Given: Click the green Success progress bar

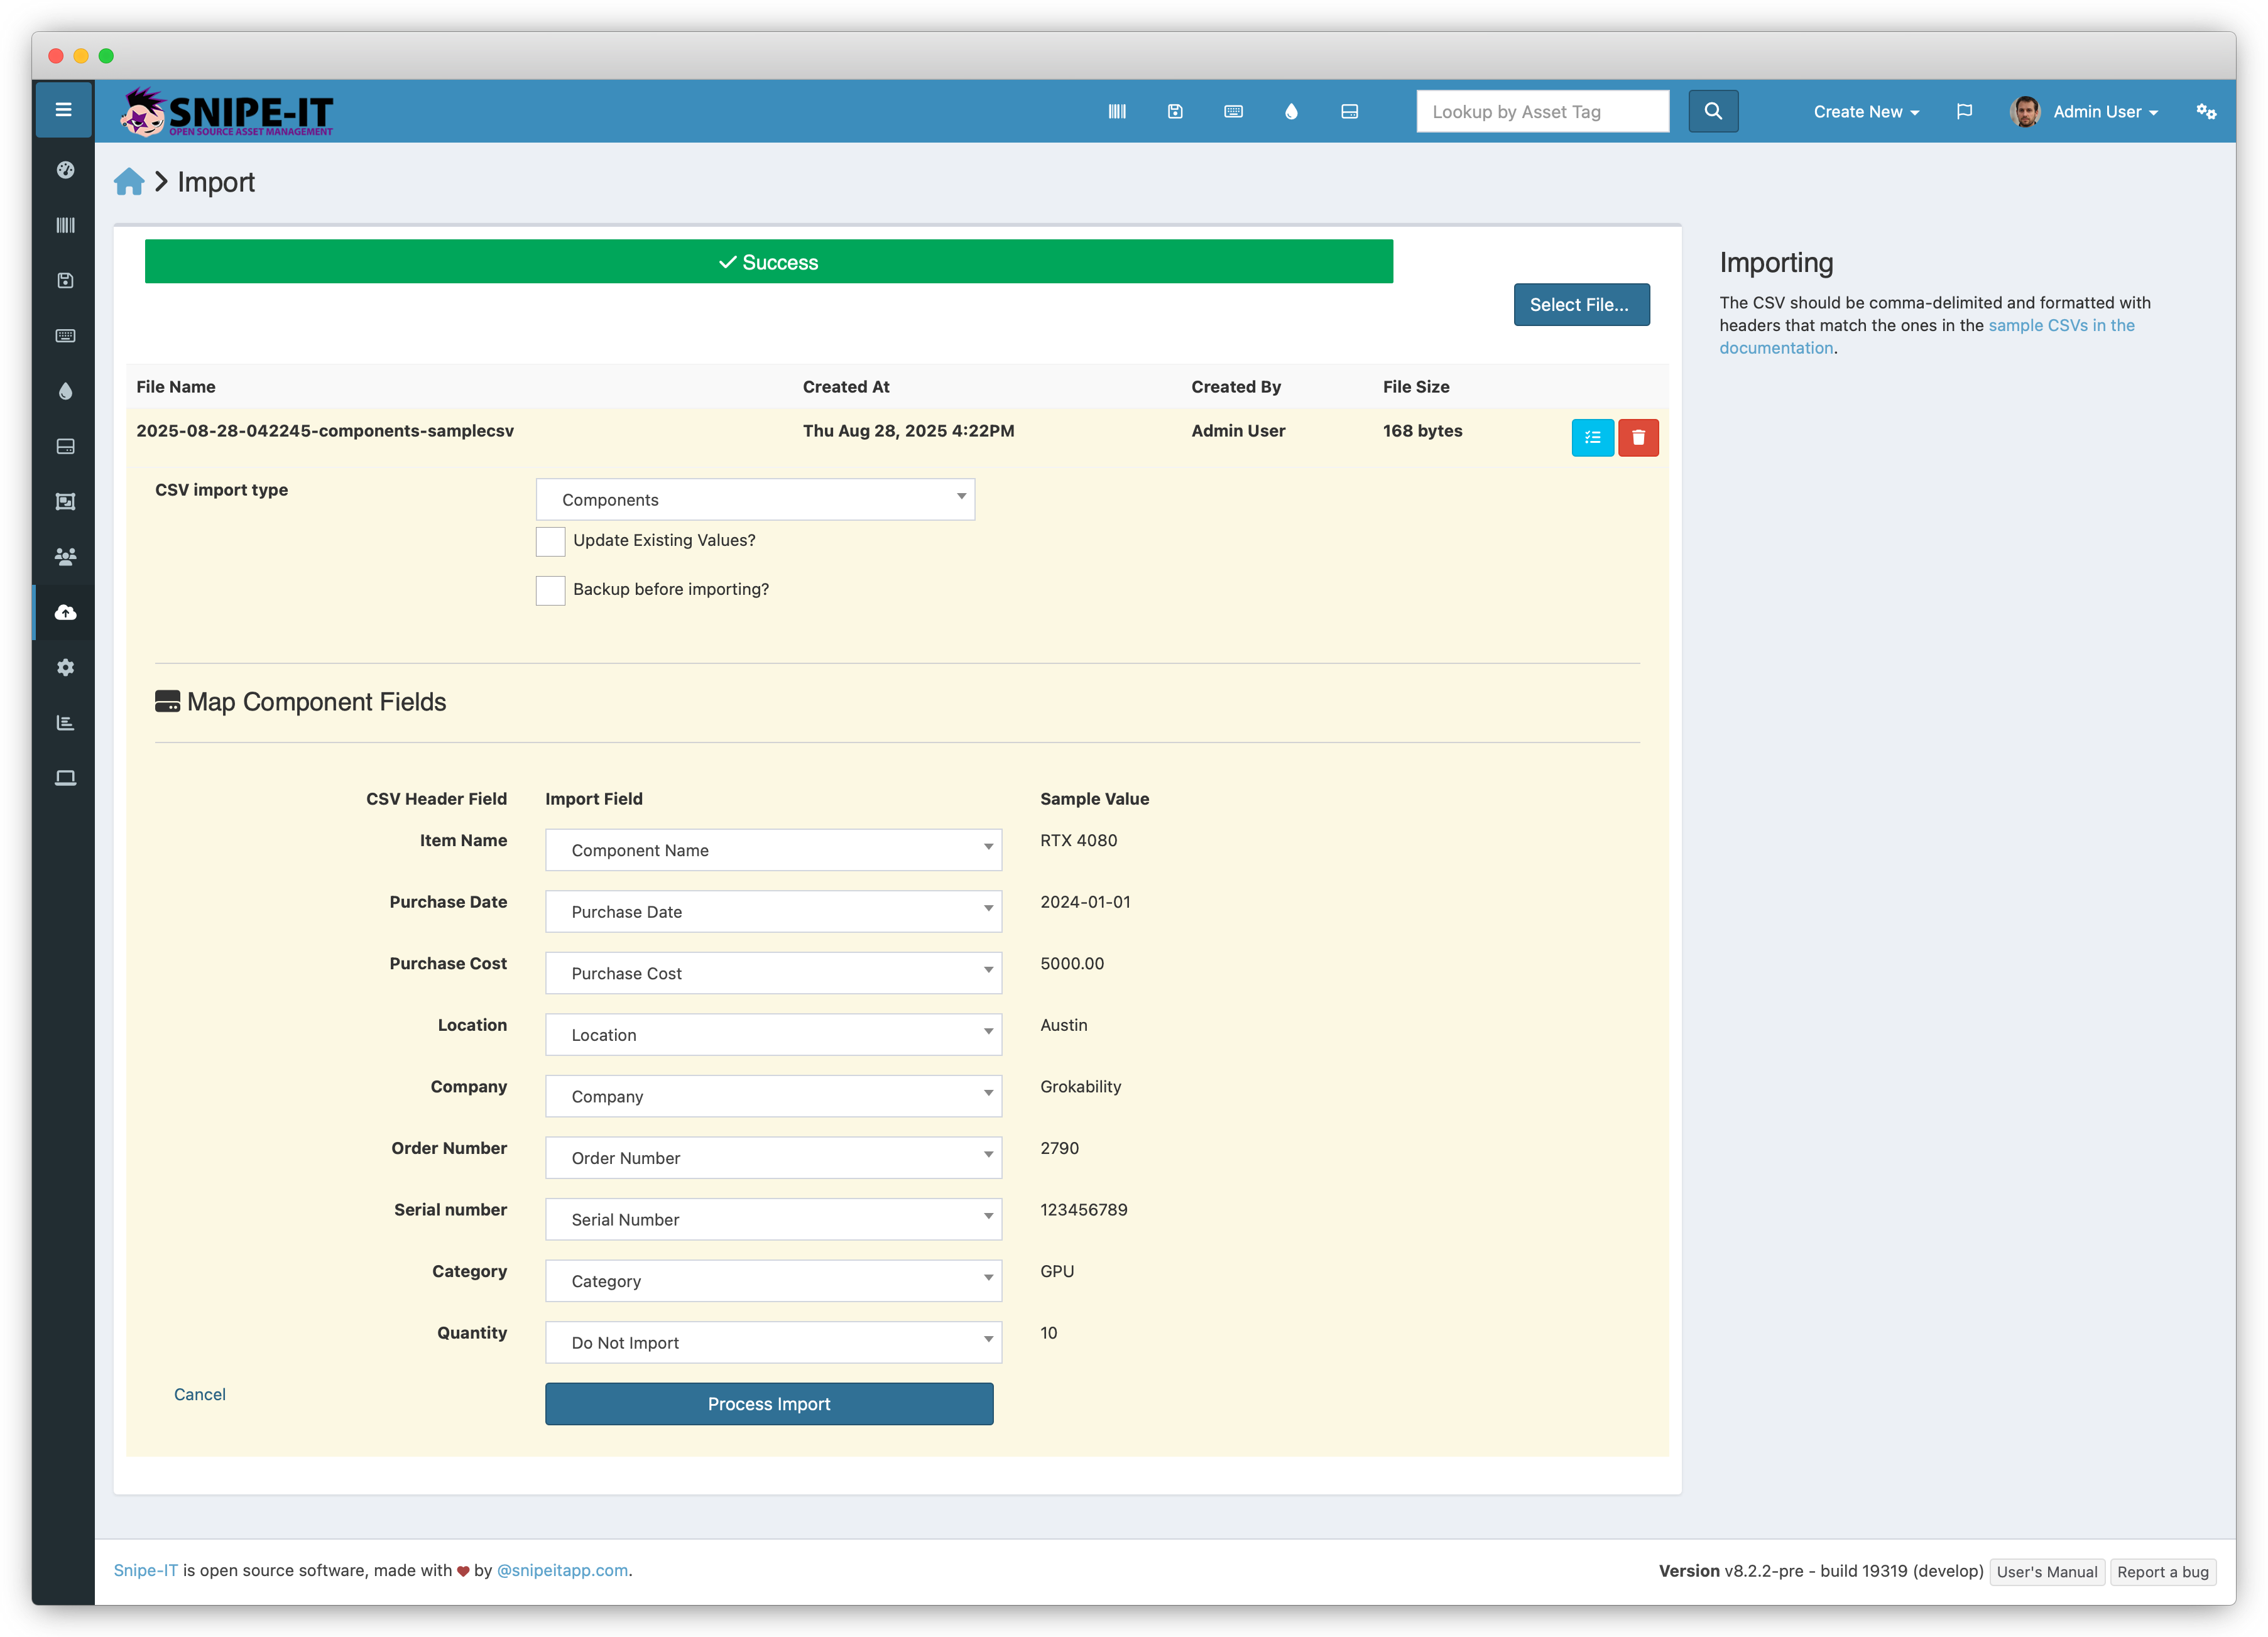Looking at the screenshot, I should [x=768, y=261].
